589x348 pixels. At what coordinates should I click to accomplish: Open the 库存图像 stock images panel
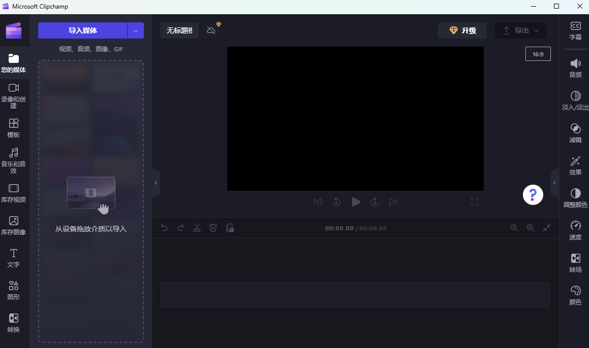click(14, 226)
